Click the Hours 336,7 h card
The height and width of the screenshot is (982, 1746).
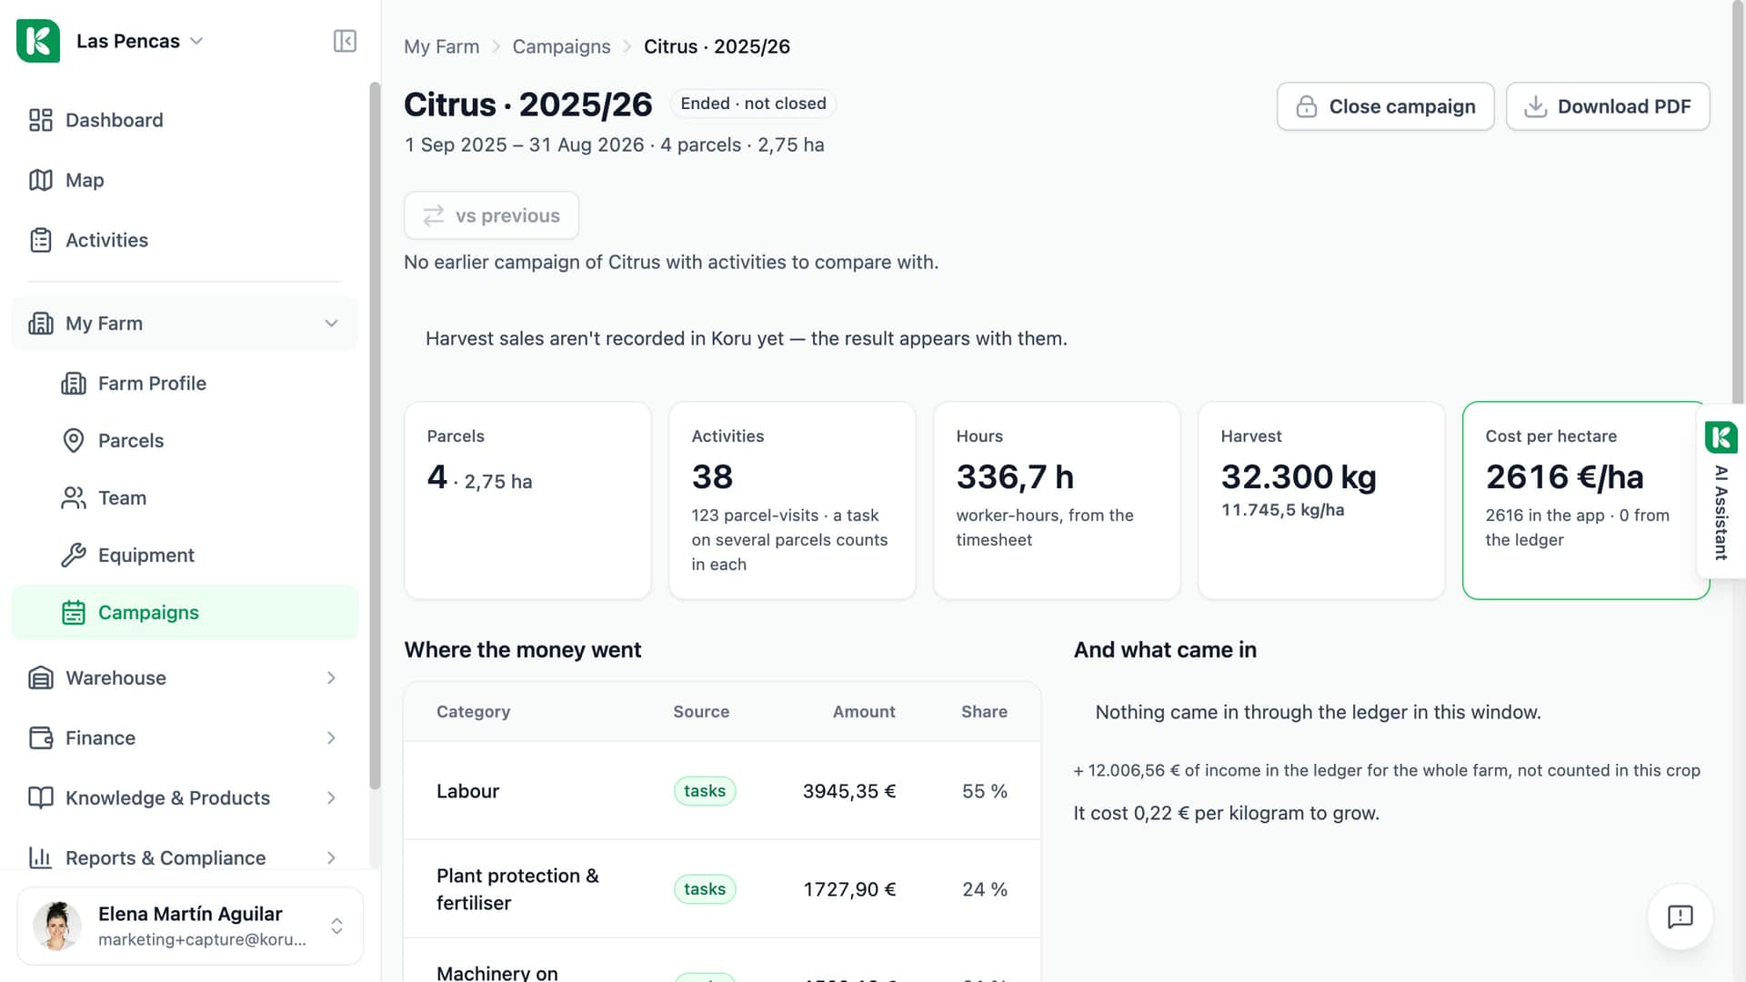pos(1057,500)
